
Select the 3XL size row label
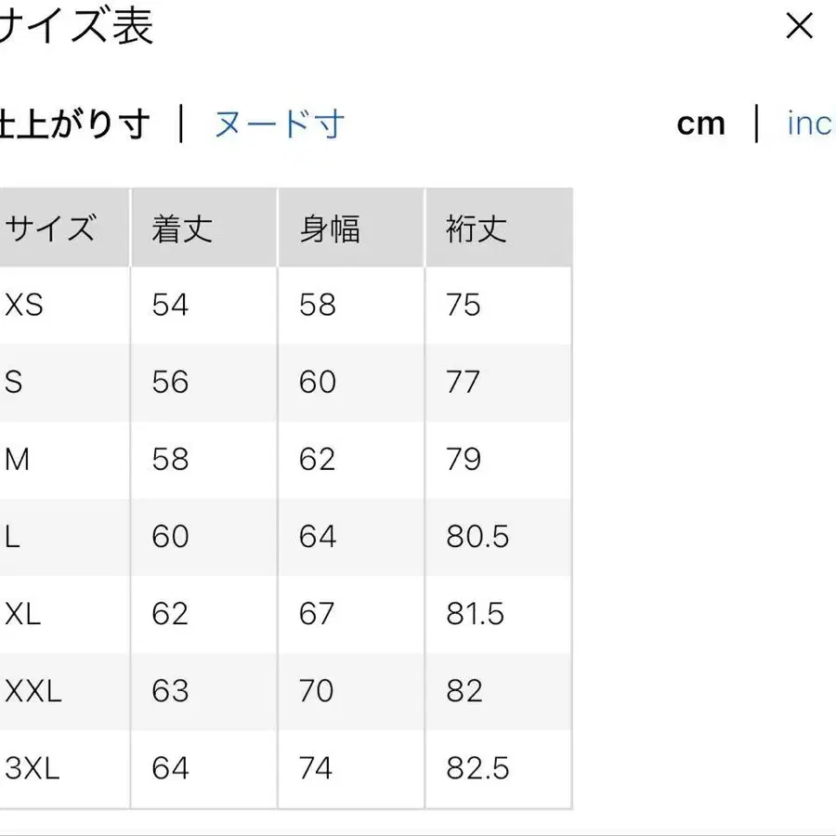click(31, 768)
